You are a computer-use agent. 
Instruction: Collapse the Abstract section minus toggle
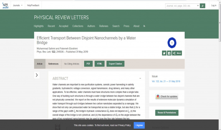click(140, 78)
